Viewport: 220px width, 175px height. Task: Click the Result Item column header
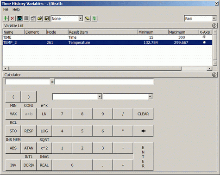click(x=103, y=32)
